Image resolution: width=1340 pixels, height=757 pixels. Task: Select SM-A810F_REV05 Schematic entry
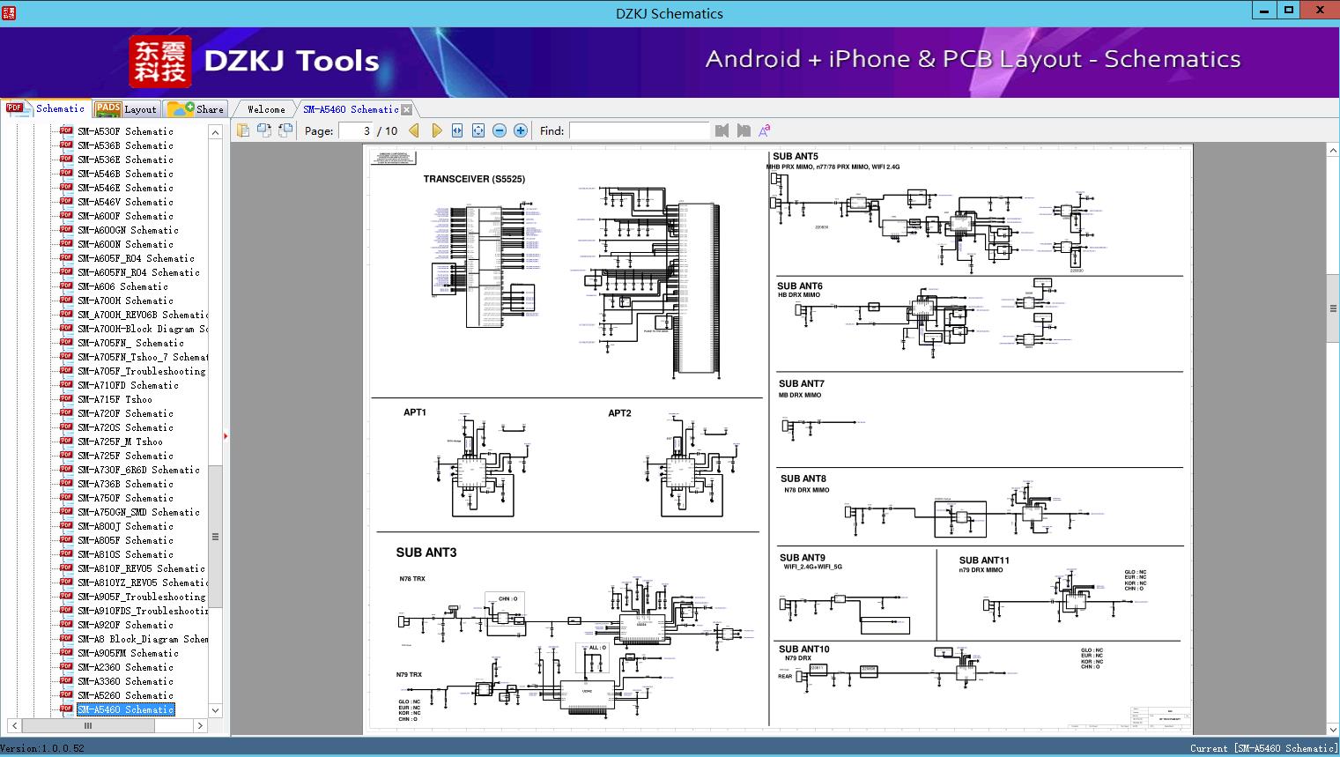coord(141,568)
